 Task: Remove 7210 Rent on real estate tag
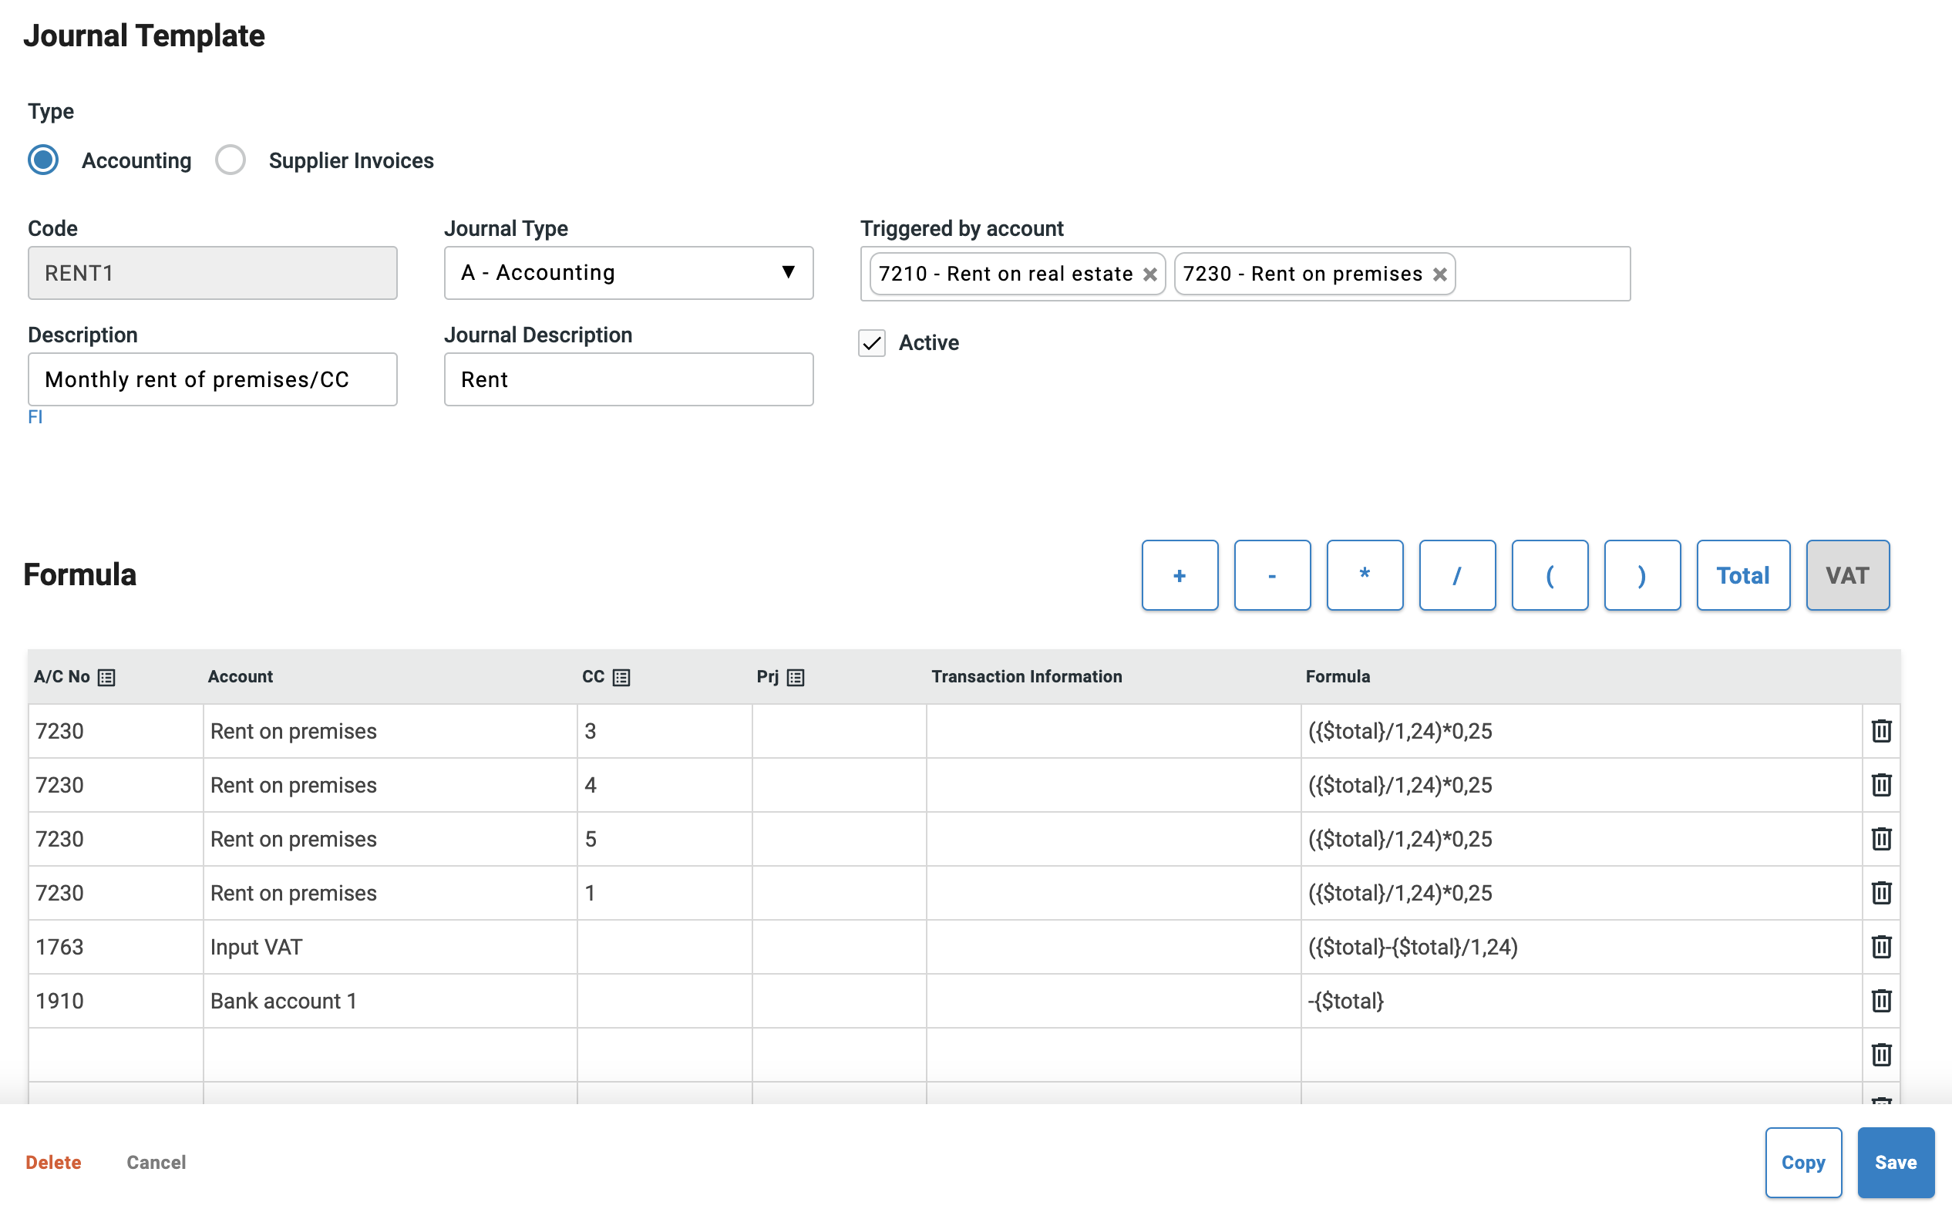pos(1149,274)
